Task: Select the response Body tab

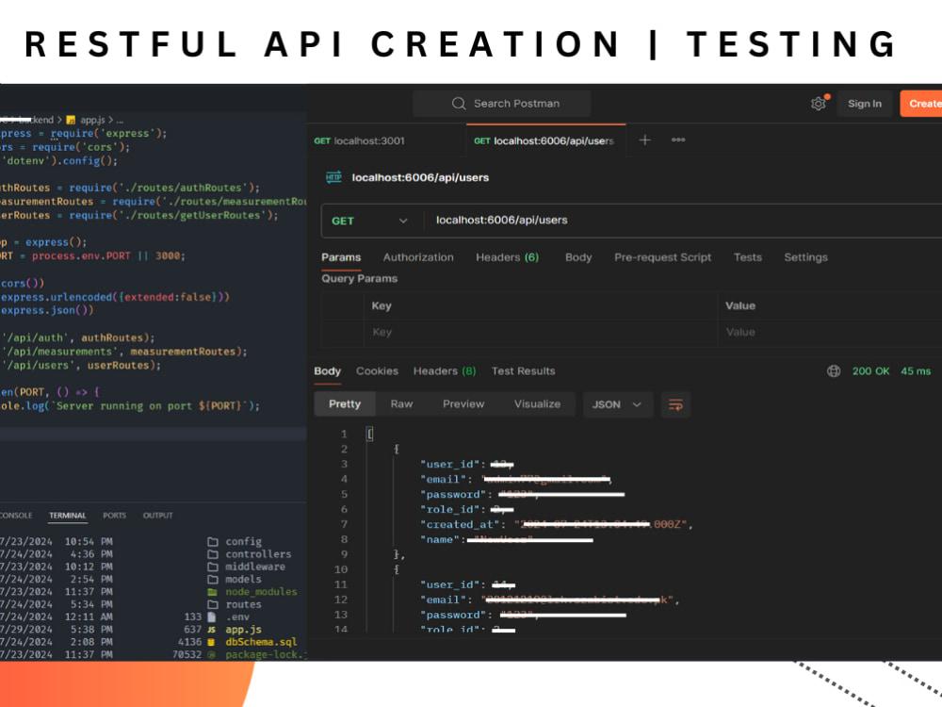Action: pyautogui.click(x=328, y=370)
